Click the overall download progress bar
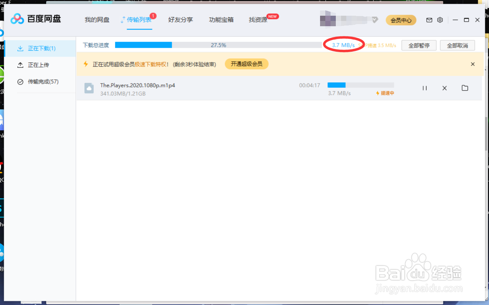The image size is (489, 305). click(x=218, y=45)
